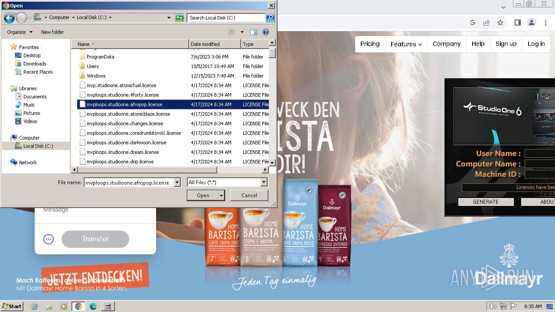Click the Transfer button
Screen dimensions: 555x312
[x=95, y=239]
